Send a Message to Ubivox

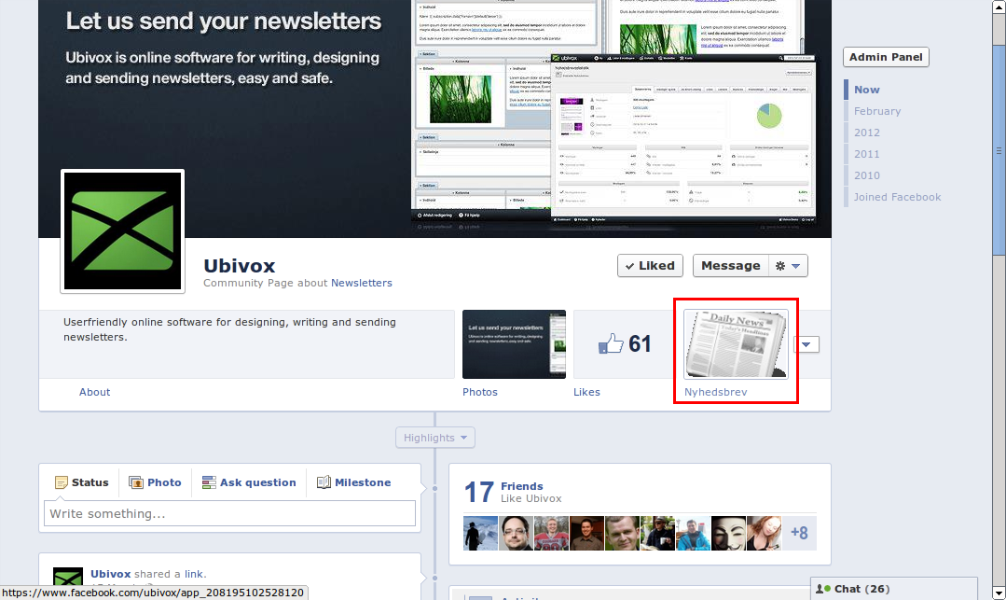[x=730, y=266]
